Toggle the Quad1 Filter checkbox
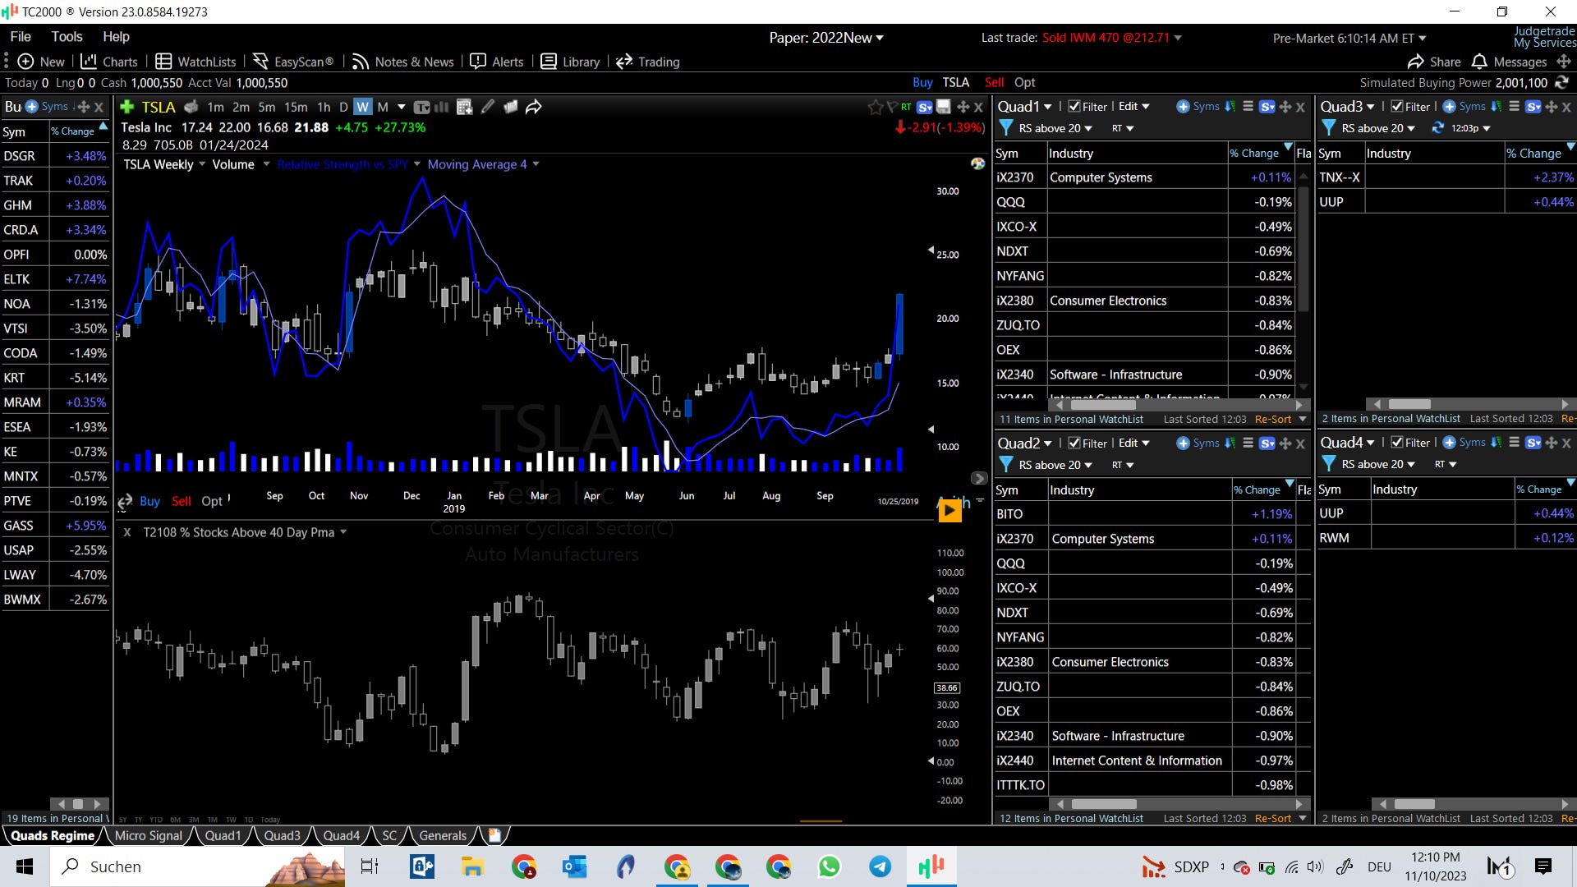 point(1074,107)
